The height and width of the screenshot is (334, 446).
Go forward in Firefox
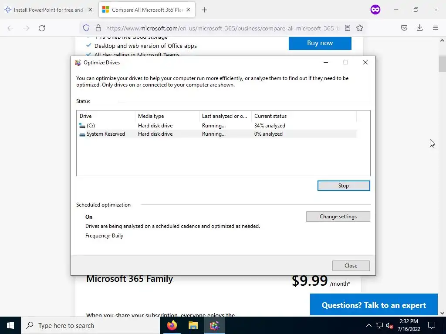coord(26,28)
